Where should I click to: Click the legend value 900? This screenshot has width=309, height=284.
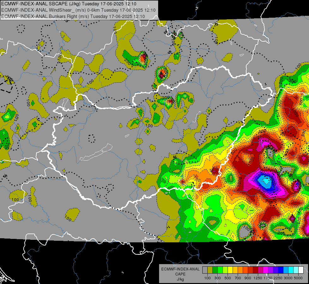(248, 278)
